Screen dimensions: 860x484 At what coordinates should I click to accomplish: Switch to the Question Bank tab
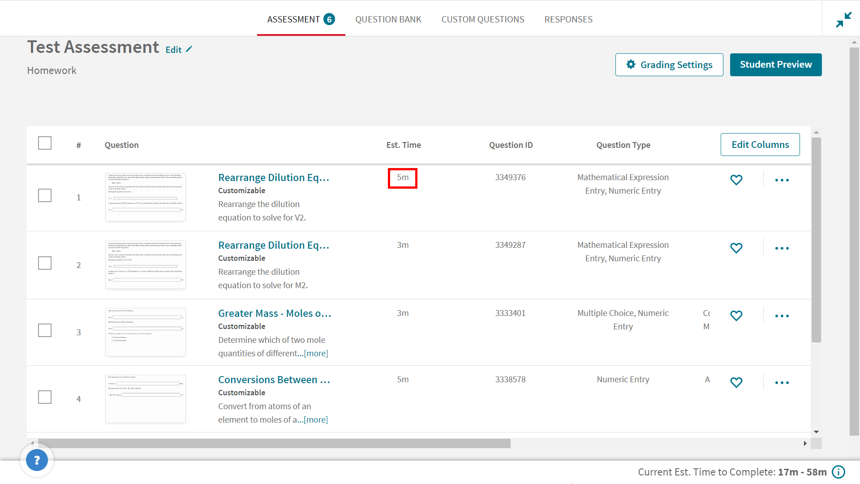point(388,19)
